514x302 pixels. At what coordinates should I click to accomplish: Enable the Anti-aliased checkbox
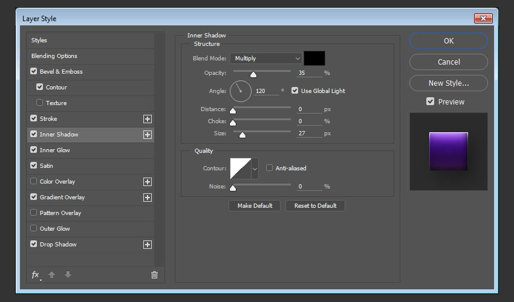[270, 168]
